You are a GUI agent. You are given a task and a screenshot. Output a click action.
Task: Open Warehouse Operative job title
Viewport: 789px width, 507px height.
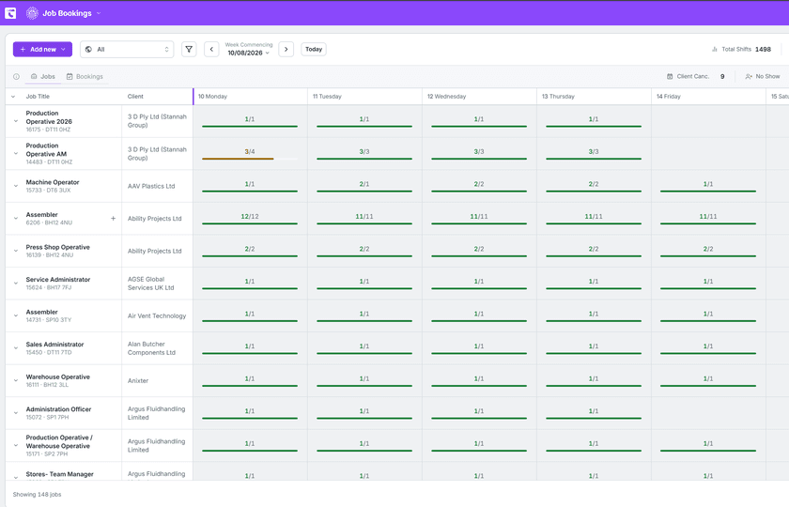(58, 376)
